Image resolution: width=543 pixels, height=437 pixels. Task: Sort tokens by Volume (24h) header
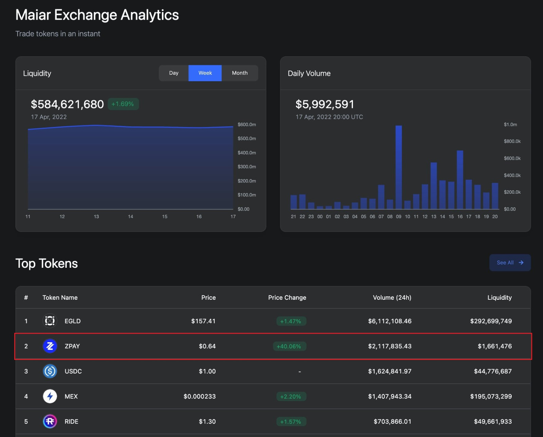point(392,298)
